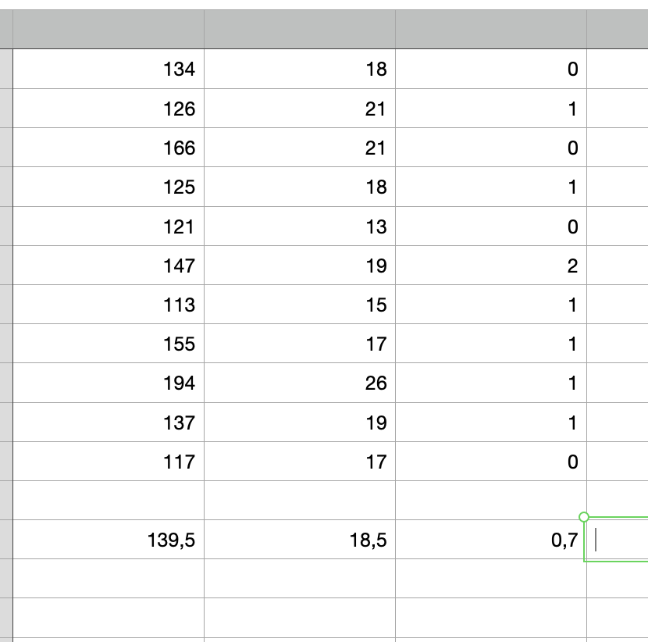Select the cell containing 134

pyautogui.click(x=109, y=69)
